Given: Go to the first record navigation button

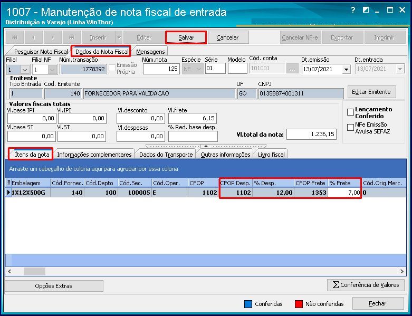Looking at the screenshot, I should click(x=15, y=37).
